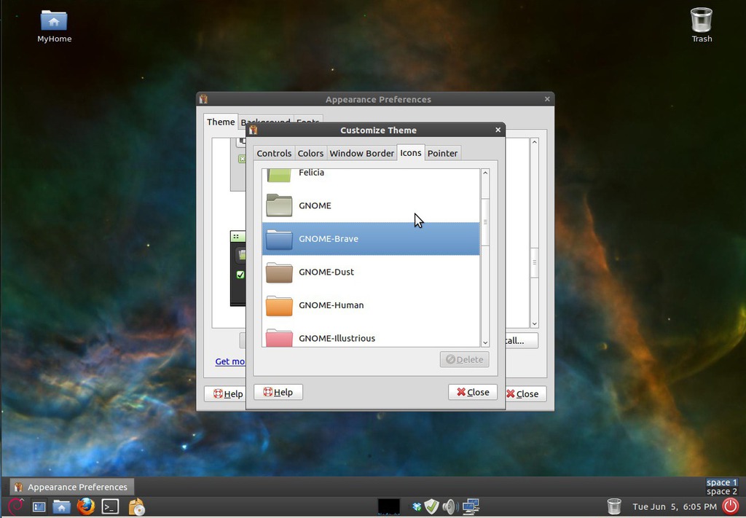Select the GNOME icon theme folder
The height and width of the screenshot is (518, 746).
click(279, 205)
